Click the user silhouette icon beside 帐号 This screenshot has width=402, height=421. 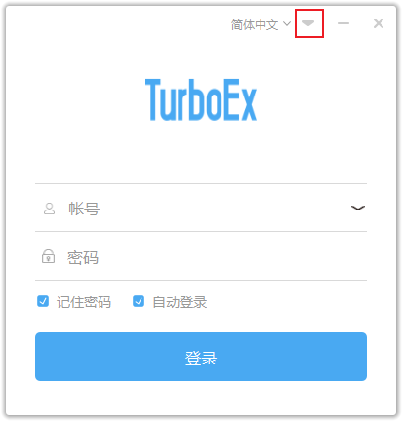(49, 209)
